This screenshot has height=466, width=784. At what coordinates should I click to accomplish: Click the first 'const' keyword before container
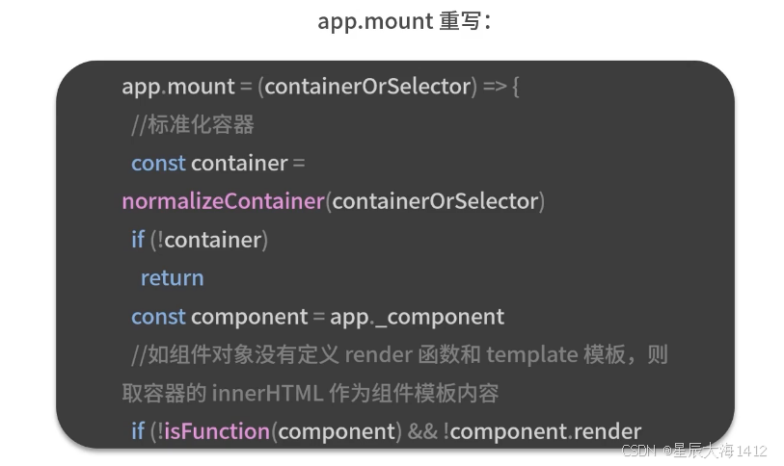(x=158, y=164)
